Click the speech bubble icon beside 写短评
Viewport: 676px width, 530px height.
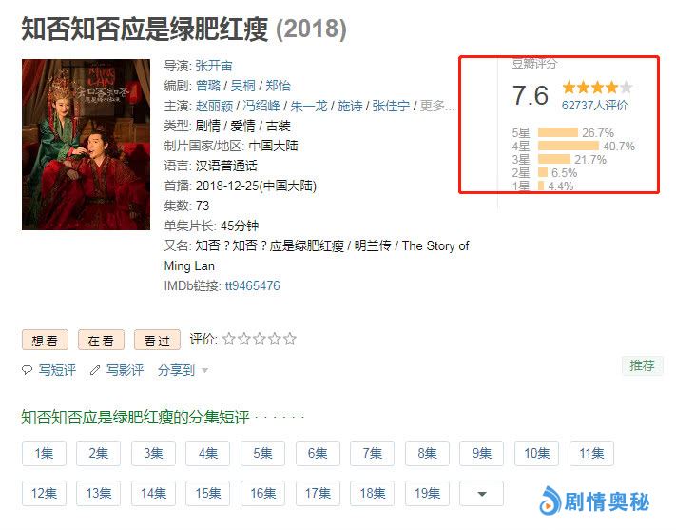(x=28, y=370)
